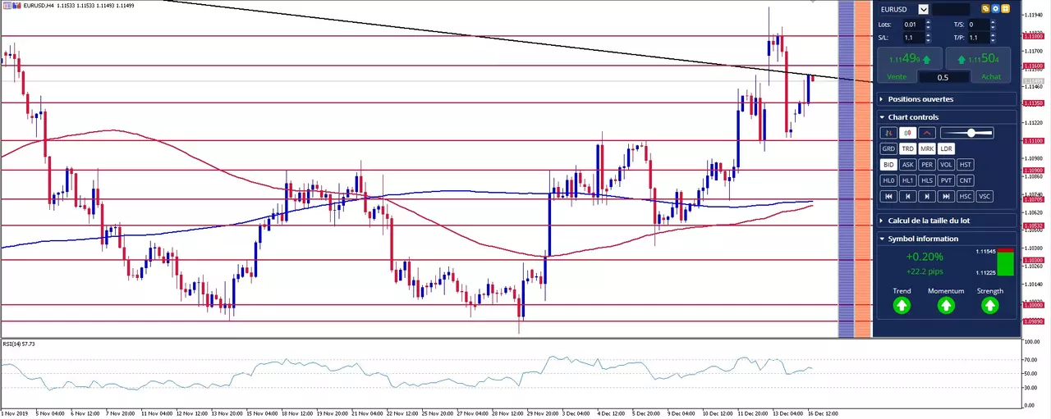Toggle HL1 button
Viewport: 1051px width, 419px height.
pyautogui.click(x=907, y=180)
